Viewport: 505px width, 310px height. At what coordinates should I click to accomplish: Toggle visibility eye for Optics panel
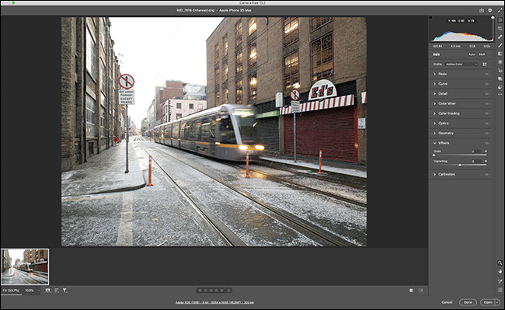[486, 124]
